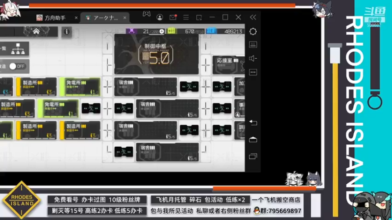Image resolution: width=392 pixels, height=220 pixels.
Task: Click the 免费看号 办卡过图 banner text
Action: 97,200
